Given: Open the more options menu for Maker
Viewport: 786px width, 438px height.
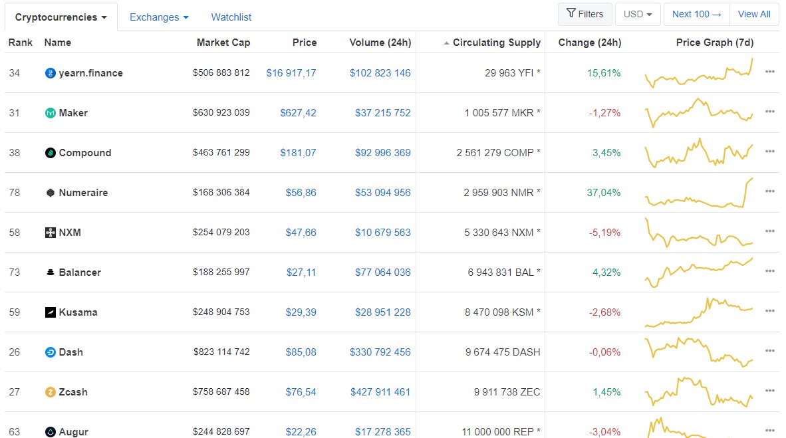Looking at the screenshot, I should [x=770, y=111].
